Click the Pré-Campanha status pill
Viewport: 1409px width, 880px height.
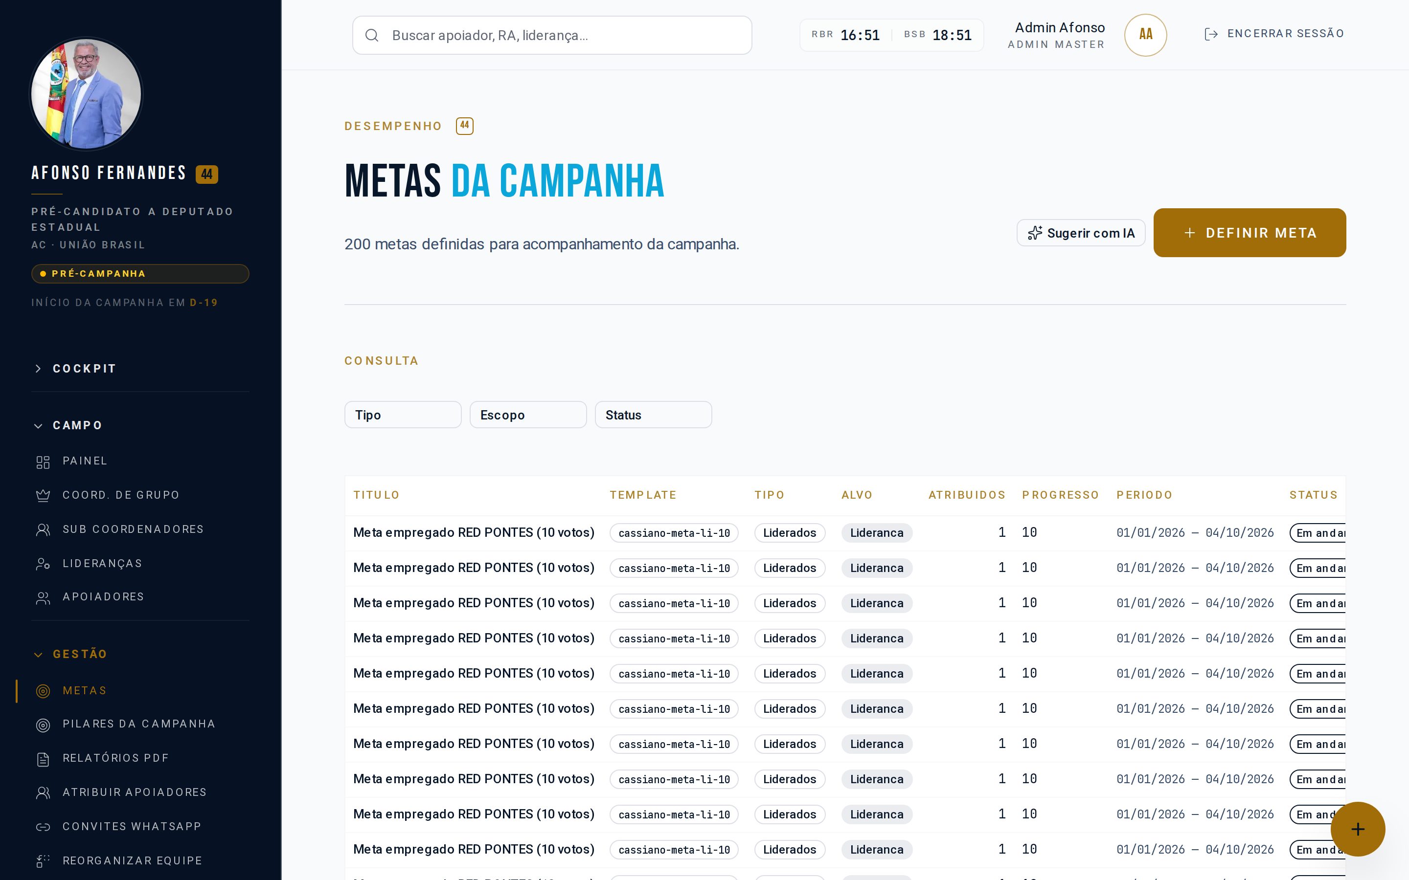pos(140,274)
